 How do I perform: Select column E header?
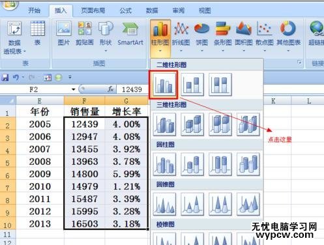(x=40, y=101)
